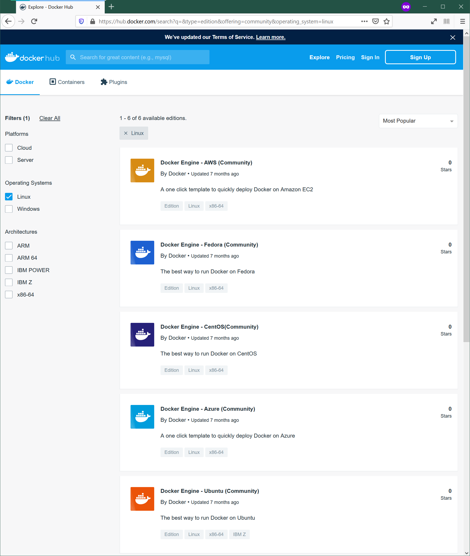This screenshot has width=470, height=556.
Task: Open the Most Popular sort dropdown
Action: tap(418, 121)
